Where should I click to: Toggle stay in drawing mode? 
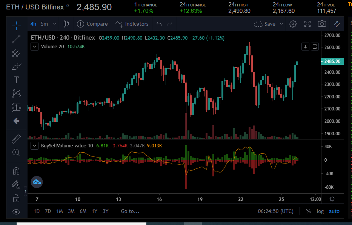pyautogui.click(x=16, y=184)
